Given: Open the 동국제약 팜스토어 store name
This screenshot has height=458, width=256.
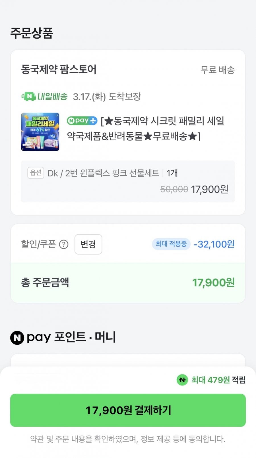Looking at the screenshot, I should tap(59, 70).
